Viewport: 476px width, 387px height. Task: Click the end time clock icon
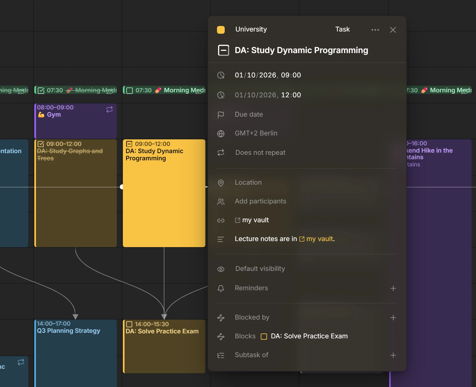point(221,95)
